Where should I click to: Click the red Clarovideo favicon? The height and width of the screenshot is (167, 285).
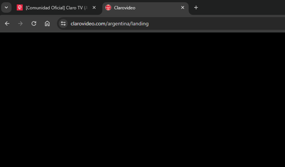(x=108, y=7)
